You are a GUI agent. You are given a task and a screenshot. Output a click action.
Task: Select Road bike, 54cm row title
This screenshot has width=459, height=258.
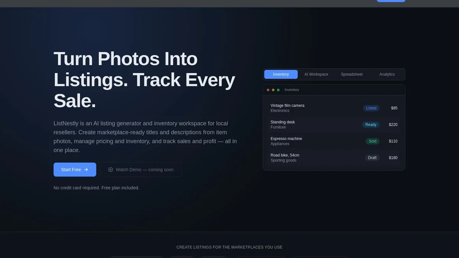coord(285,155)
